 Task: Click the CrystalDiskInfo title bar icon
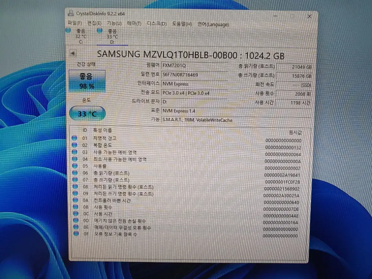(x=71, y=13)
